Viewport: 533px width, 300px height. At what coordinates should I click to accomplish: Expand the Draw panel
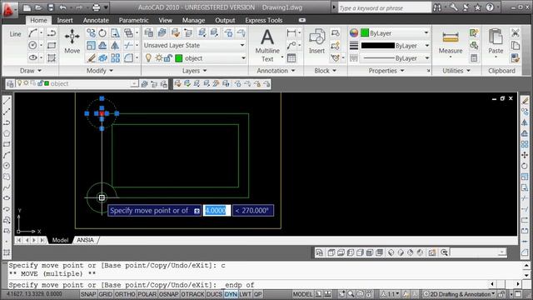[31, 71]
